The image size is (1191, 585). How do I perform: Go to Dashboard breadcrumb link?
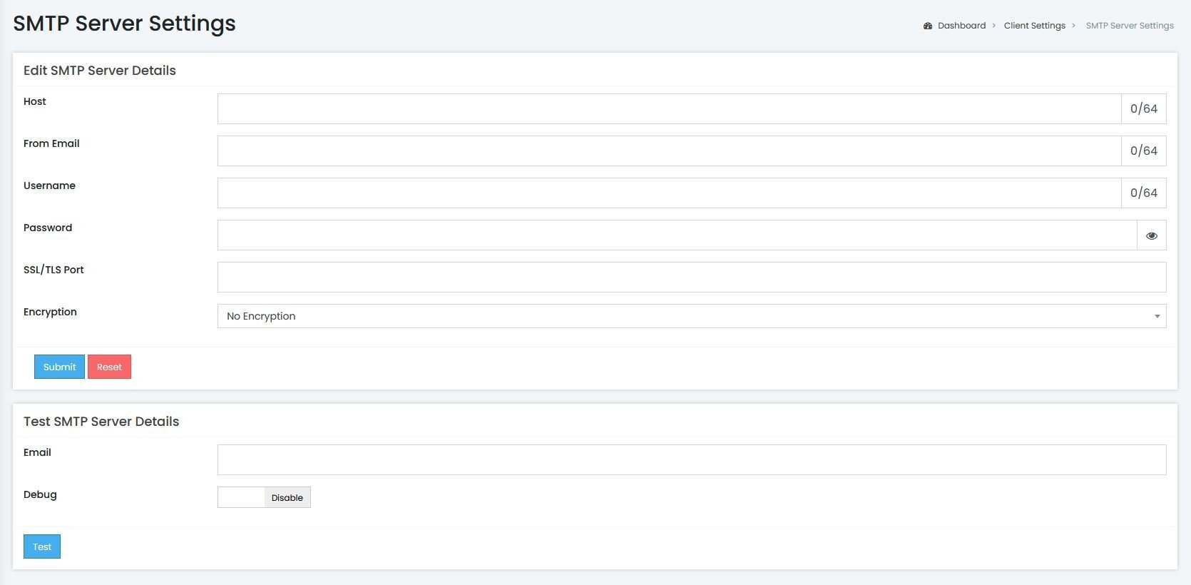click(961, 26)
